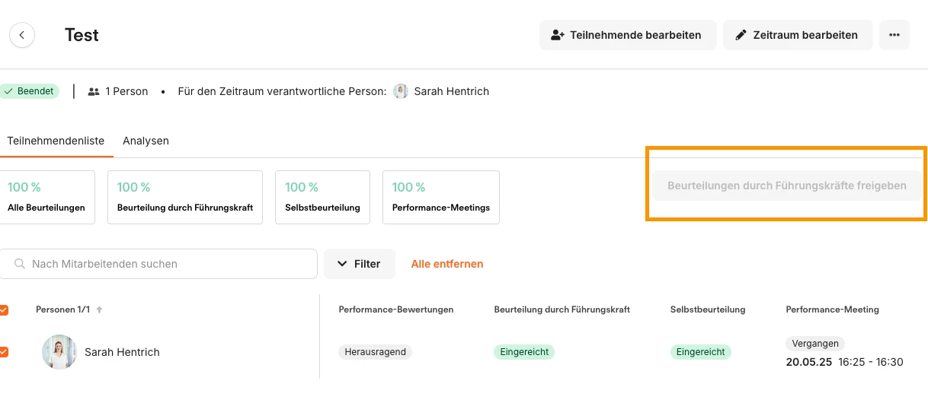Click the sort arrow beside Personen 1/1
This screenshot has height=403, width=928.
click(99, 310)
